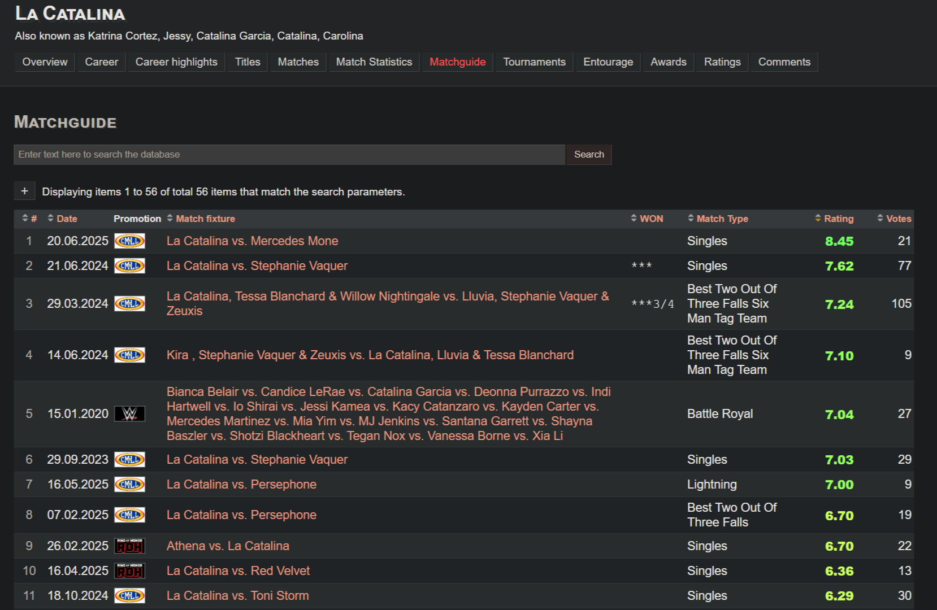937x610 pixels.
Task: Switch to the Career tab
Action: pos(102,62)
